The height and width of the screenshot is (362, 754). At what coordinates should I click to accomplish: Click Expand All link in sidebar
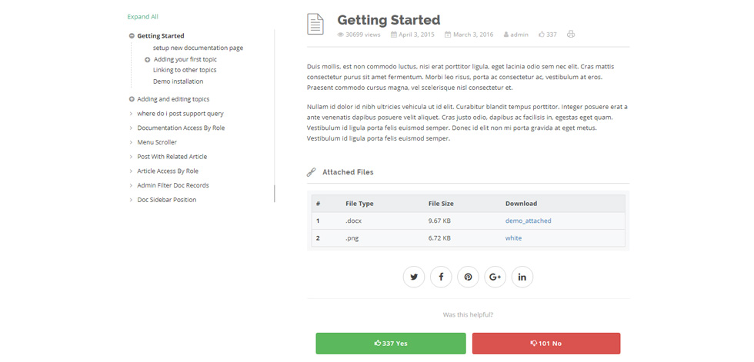[x=143, y=17]
